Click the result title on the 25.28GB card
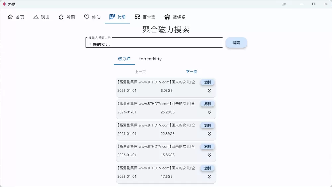This screenshot has height=187, width=332. (x=156, y=104)
